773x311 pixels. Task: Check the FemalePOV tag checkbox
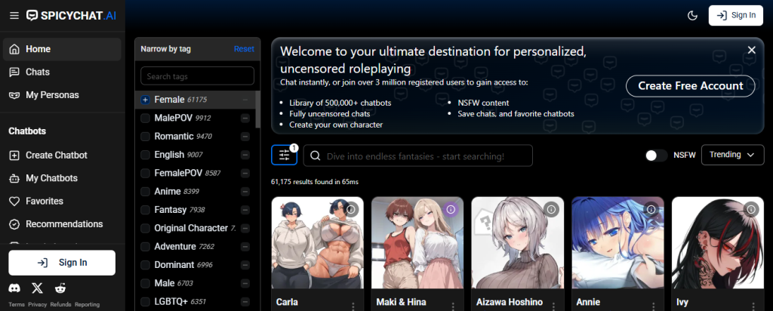pyautogui.click(x=145, y=173)
